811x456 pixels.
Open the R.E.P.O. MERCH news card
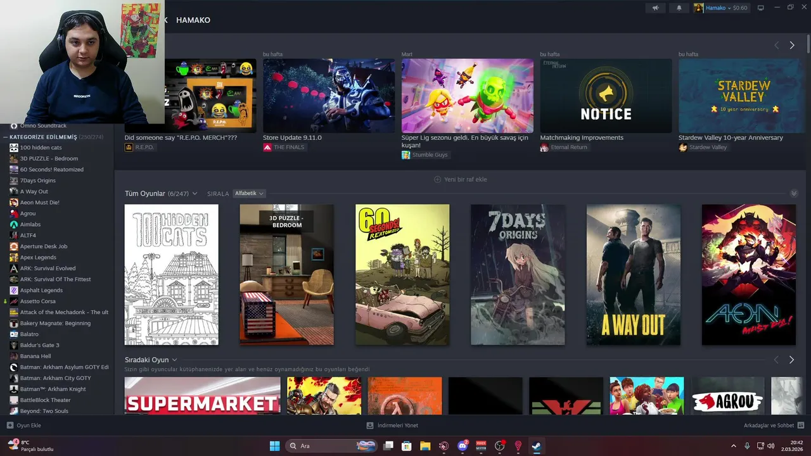191,96
